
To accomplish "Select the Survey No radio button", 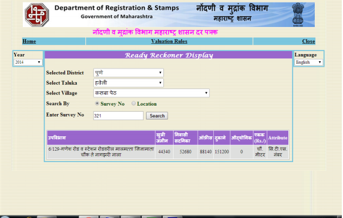I will pyautogui.click(x=97, y=103).
